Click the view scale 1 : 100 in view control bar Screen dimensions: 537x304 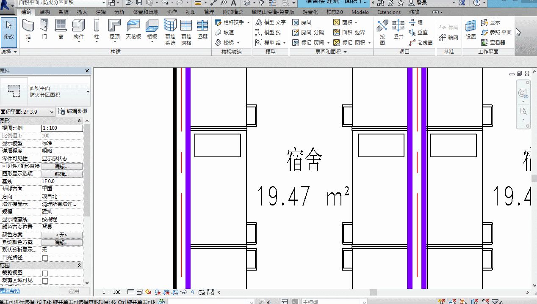coord(112,292)
